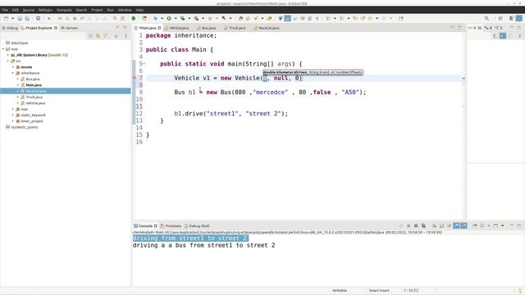Open the Open Perspective toolbar icon
This screenshot has height=295, width=525.
click(x=500, y=18)
